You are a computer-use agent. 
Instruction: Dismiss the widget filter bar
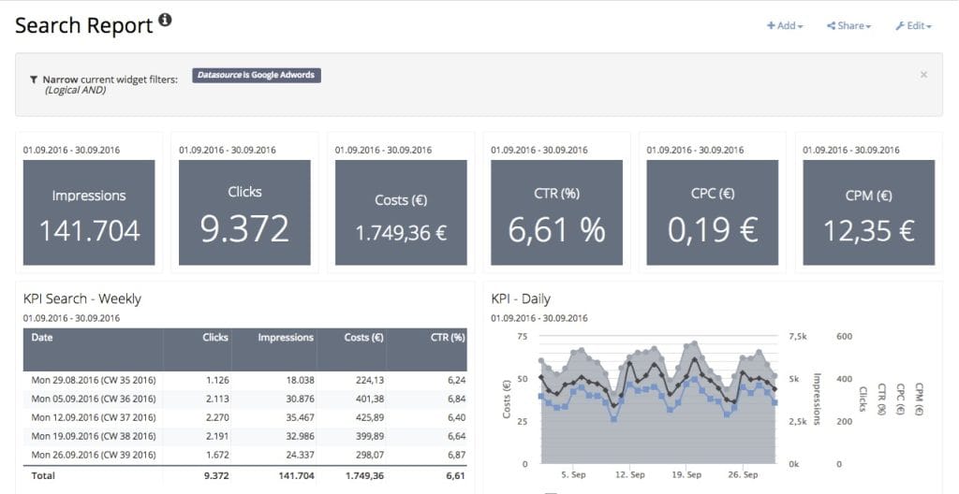tap(923, 75)
